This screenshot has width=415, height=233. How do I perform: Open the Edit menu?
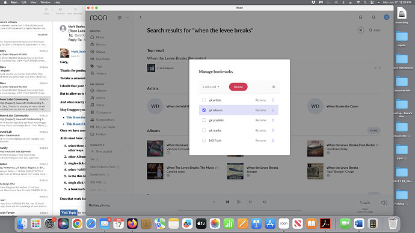pos(24,2)
